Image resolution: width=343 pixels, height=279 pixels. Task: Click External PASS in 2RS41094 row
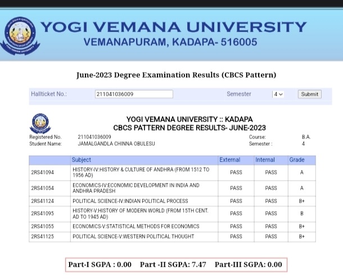236,173
